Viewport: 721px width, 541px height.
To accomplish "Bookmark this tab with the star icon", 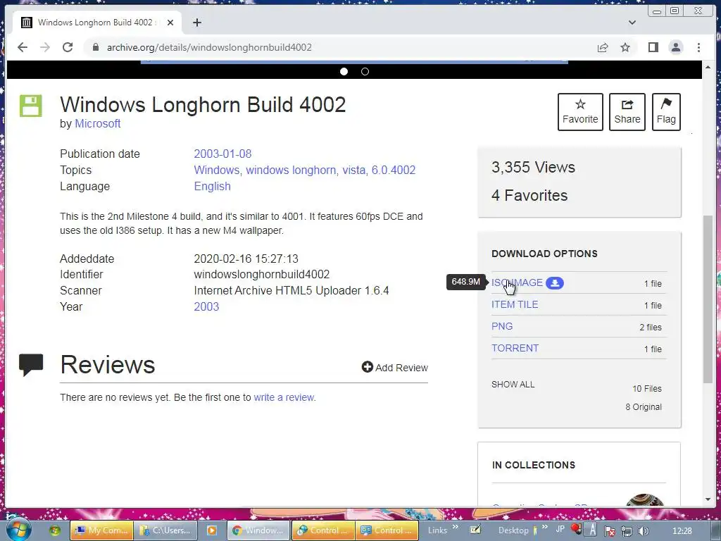I will click(625, 47).
